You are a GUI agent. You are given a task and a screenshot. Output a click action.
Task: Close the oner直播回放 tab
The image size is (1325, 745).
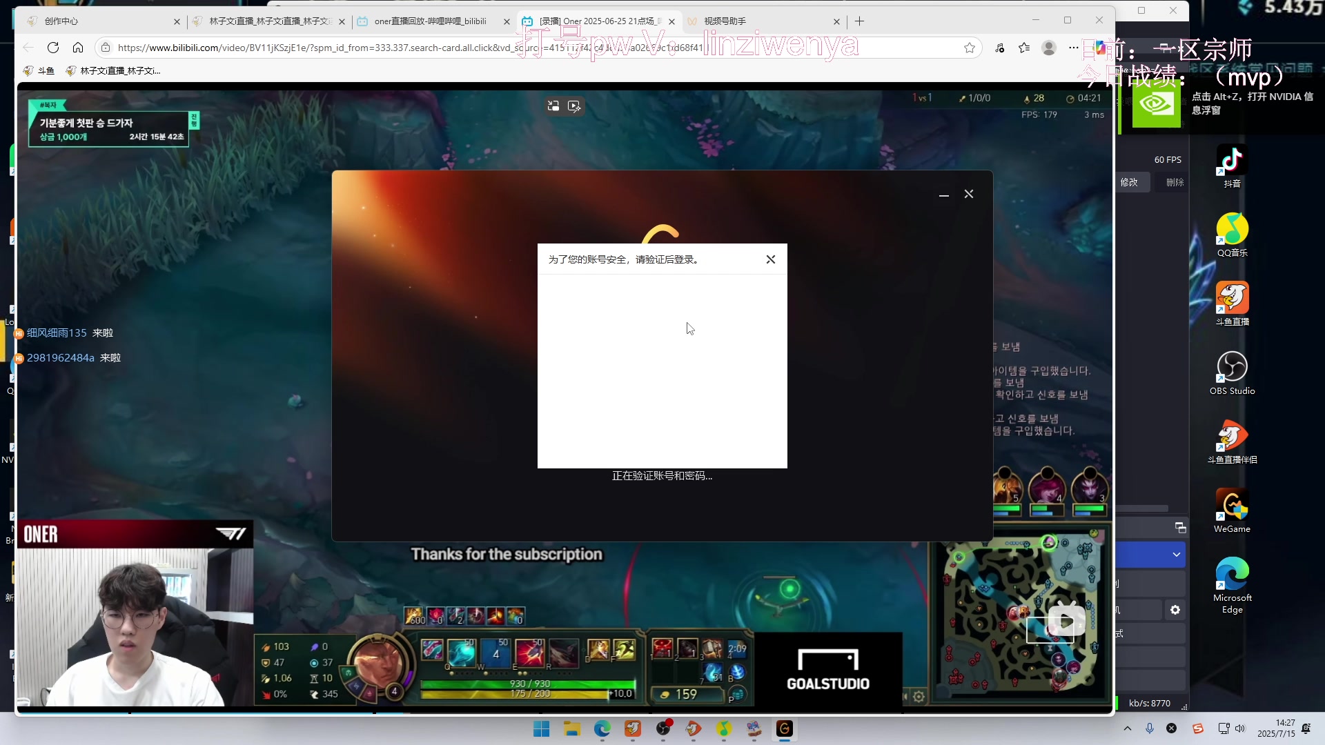coord(507,22)
